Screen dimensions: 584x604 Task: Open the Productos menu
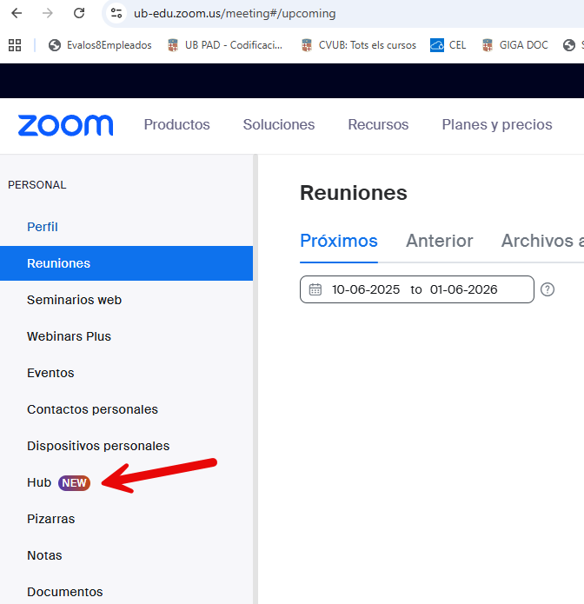[176, 125]
